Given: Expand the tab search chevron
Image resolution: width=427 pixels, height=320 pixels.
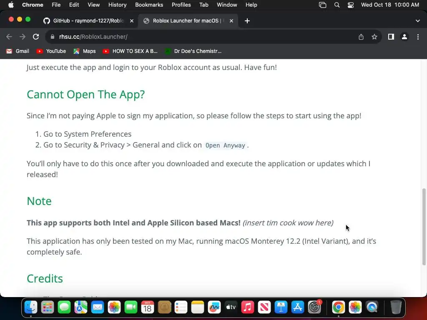Looking at the screenshot, I should coord(418,21).
